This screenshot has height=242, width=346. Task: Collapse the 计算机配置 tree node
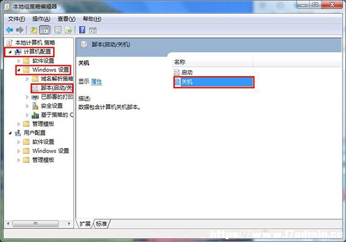pyautogui.click(x=10, y=52)
